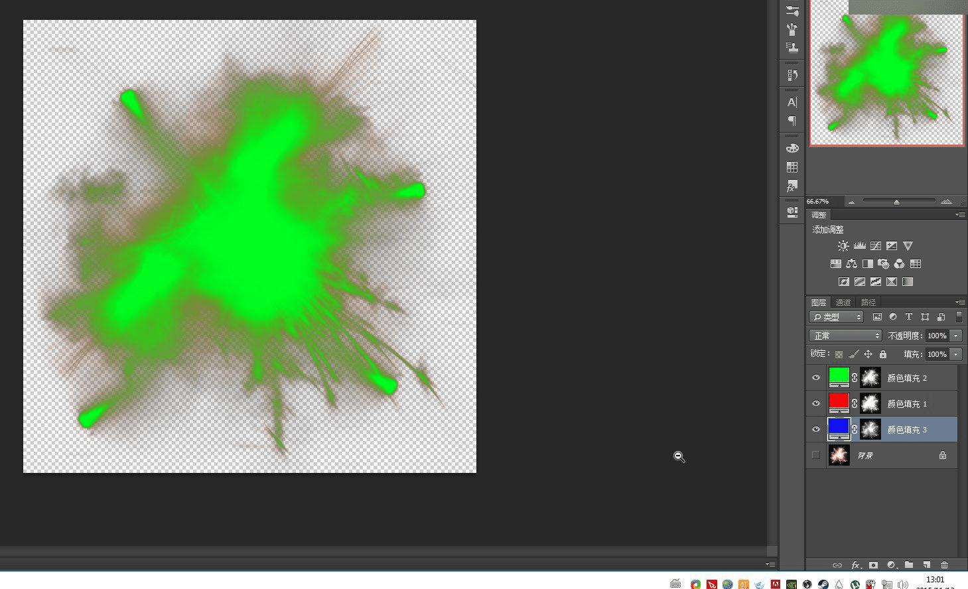Switch to the 通道 tab
Viewport: 968px width, 589px height.
pos(843,302)
